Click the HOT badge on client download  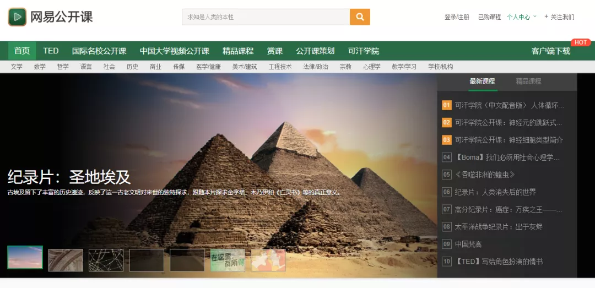pos(581,42)
